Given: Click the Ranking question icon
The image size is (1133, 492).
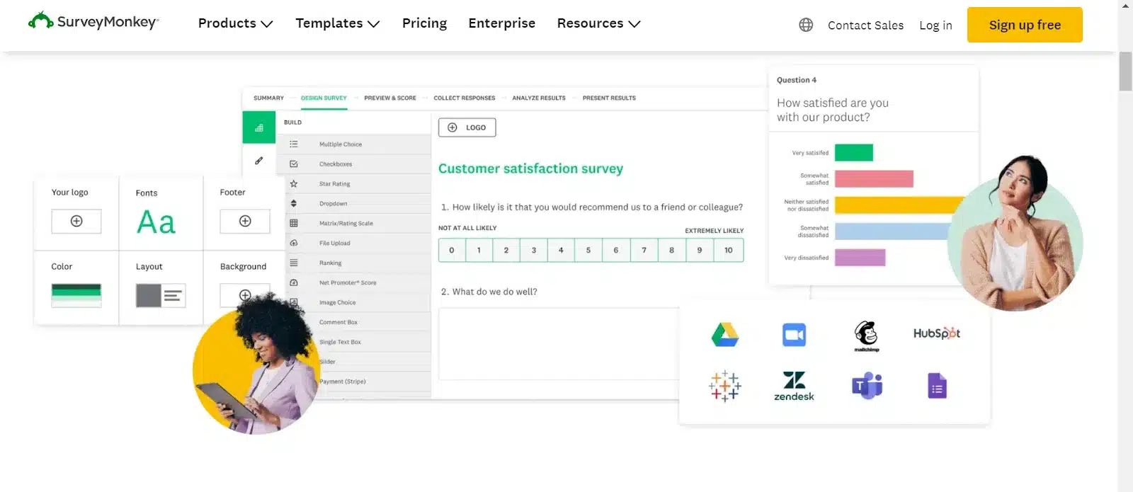Looking at the screenshot, I should [x=294, y=263].
